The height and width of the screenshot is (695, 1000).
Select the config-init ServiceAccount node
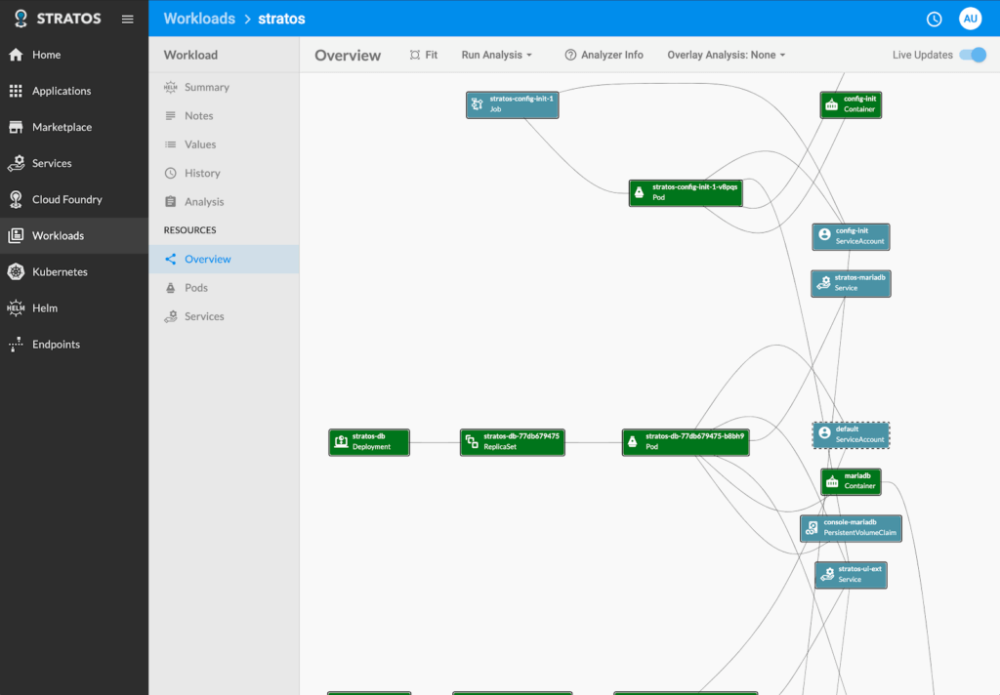pos(851,236)
